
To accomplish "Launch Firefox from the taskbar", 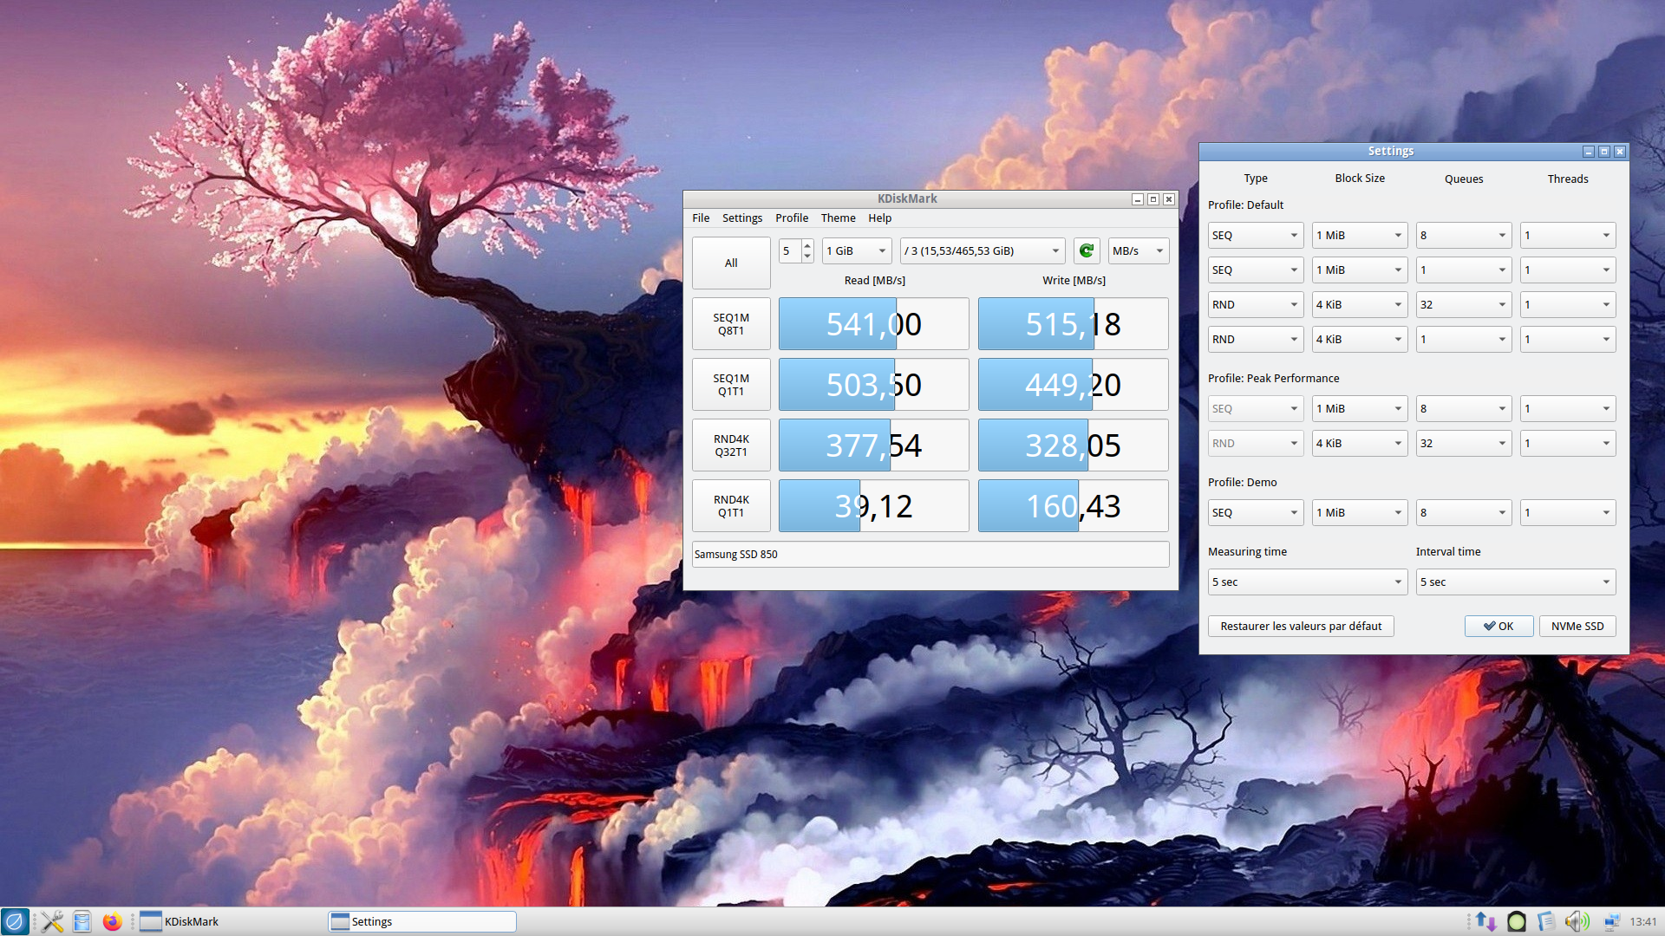I will [112, 921].
